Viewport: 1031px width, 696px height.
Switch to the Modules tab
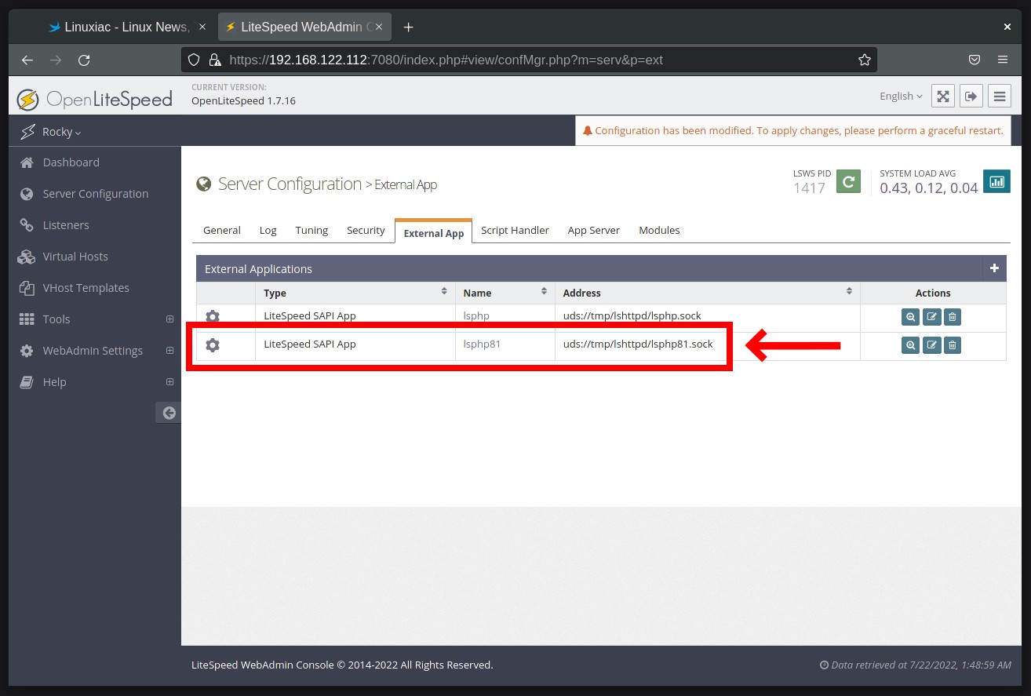pos(659,230)
